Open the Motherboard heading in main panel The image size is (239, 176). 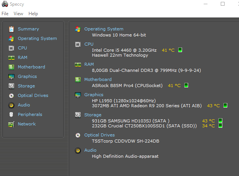coord(98,79)
